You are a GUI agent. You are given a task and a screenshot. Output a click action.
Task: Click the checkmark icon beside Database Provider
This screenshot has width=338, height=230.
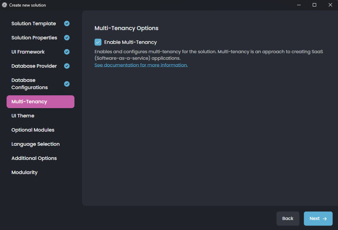pyautogui.click(x=66, y=66)
